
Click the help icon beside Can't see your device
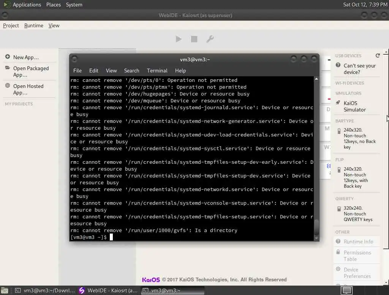(338, 65)
